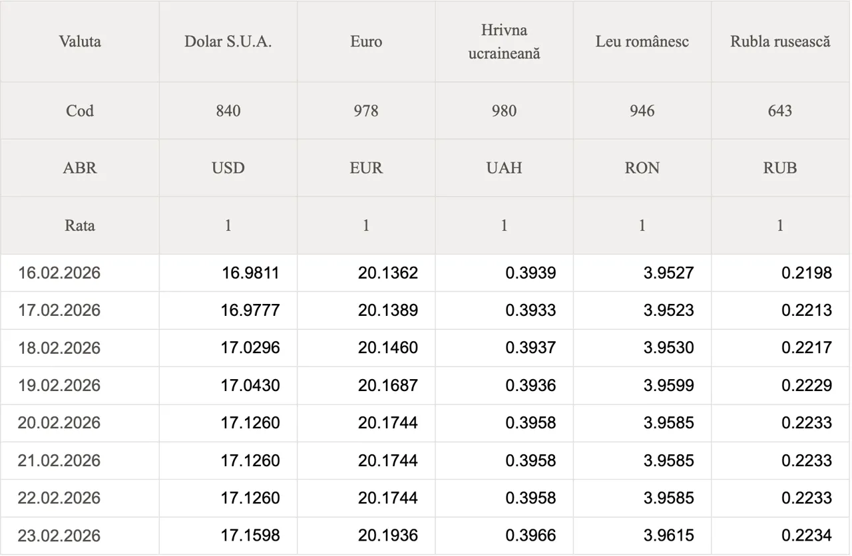Viewport: 852px width, 556px height.
Task: Click the ruble value 0.2198
Action: (807, 273)
